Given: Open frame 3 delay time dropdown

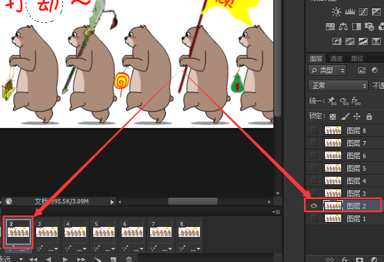Looking at the screenshot, I should [x=53, y=249].
